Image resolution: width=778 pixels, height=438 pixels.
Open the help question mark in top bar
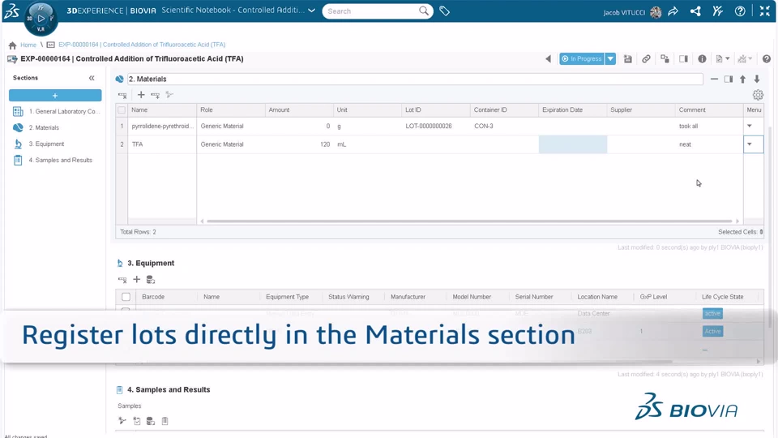click(x=740, y=11)
